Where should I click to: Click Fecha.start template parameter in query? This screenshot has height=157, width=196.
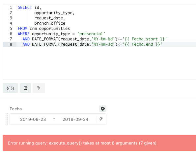coord(145,39)
